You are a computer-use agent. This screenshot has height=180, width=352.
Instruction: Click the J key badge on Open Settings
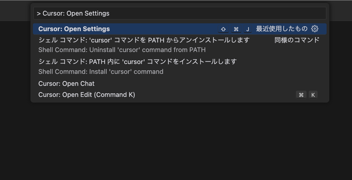(248, 29)
